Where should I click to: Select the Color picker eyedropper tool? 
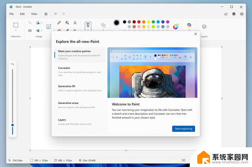[67, 30]
